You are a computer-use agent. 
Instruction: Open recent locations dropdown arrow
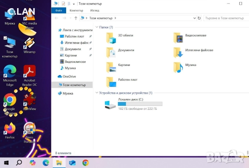click(70, 18)
